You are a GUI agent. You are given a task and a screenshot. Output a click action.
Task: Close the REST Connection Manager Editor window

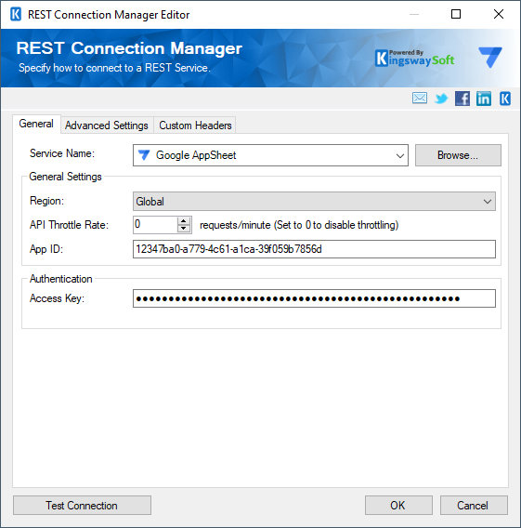click(x=499, y=14)
